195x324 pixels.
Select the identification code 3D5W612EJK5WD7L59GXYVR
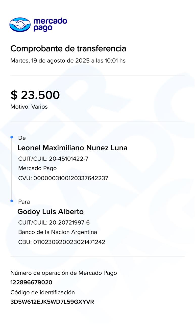click(52, 302)
